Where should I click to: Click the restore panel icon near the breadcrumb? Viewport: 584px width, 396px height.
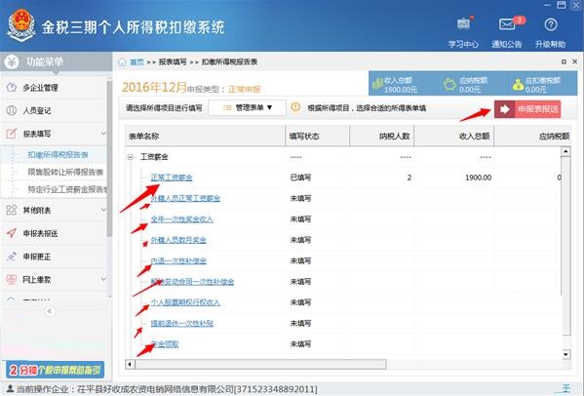click(x=564, y=61)
